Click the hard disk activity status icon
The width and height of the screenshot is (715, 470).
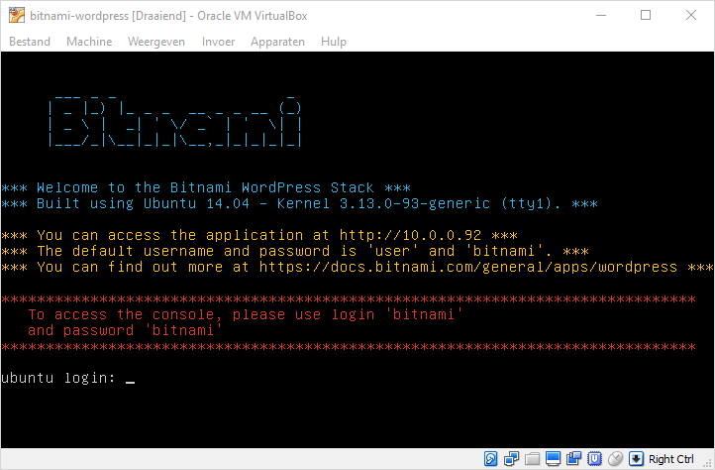tap(490, 458)
